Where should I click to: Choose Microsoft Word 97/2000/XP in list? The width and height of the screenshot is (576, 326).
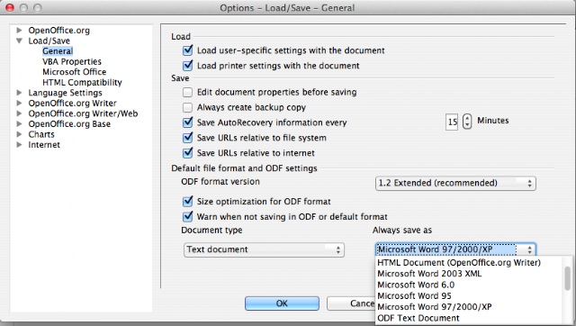(435, 306)
